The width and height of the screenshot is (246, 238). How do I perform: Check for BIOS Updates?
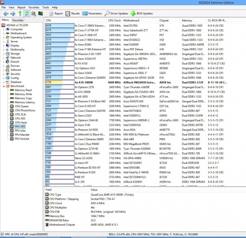coord(141,13)
